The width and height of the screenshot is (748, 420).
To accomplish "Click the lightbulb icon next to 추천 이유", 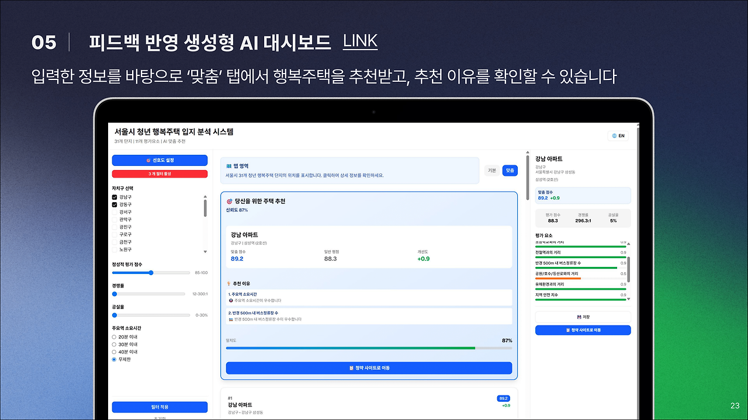I will (228, 283).
